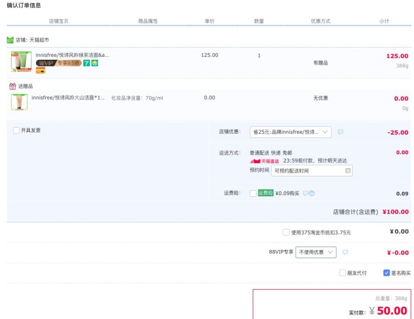Click the ¥100.00 store total amount
Image resolution: width=414 pixels, height=319 pixels.
396,212
